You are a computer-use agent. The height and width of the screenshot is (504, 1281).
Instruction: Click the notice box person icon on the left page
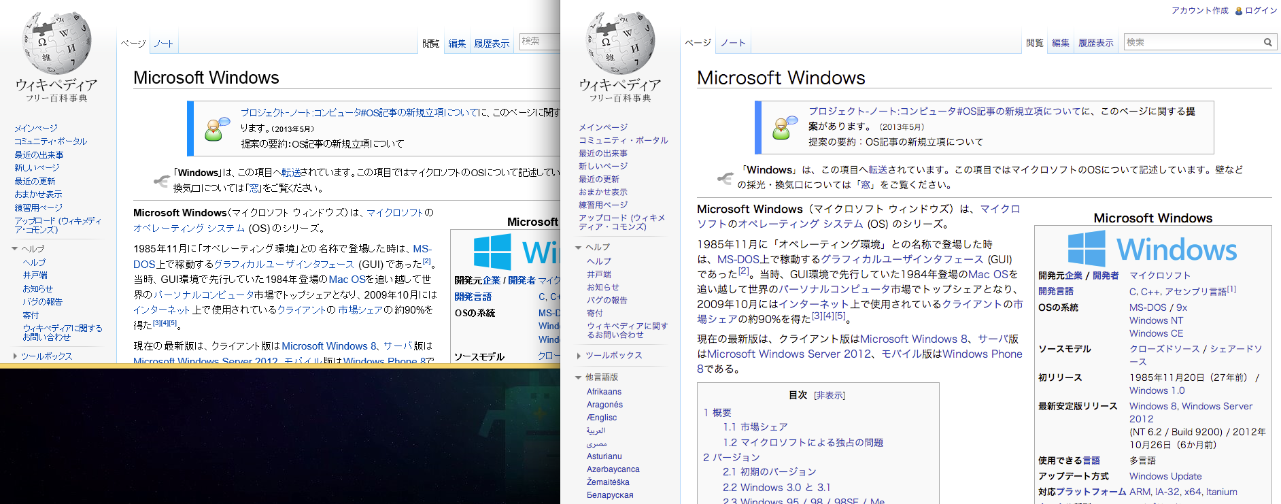pyautogui.click(x=217, y=129)
